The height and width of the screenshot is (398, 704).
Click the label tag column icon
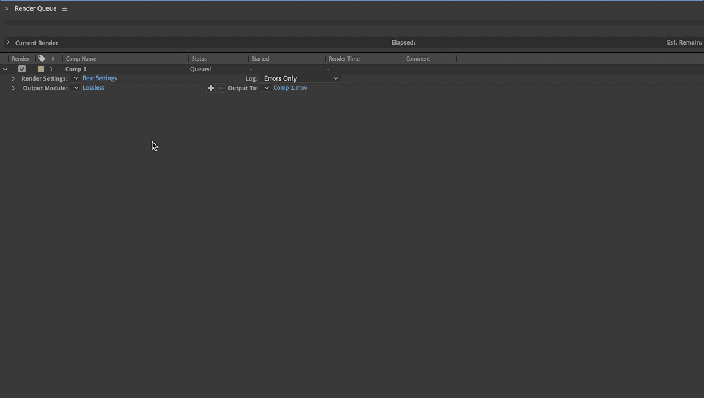coord(42,58)
